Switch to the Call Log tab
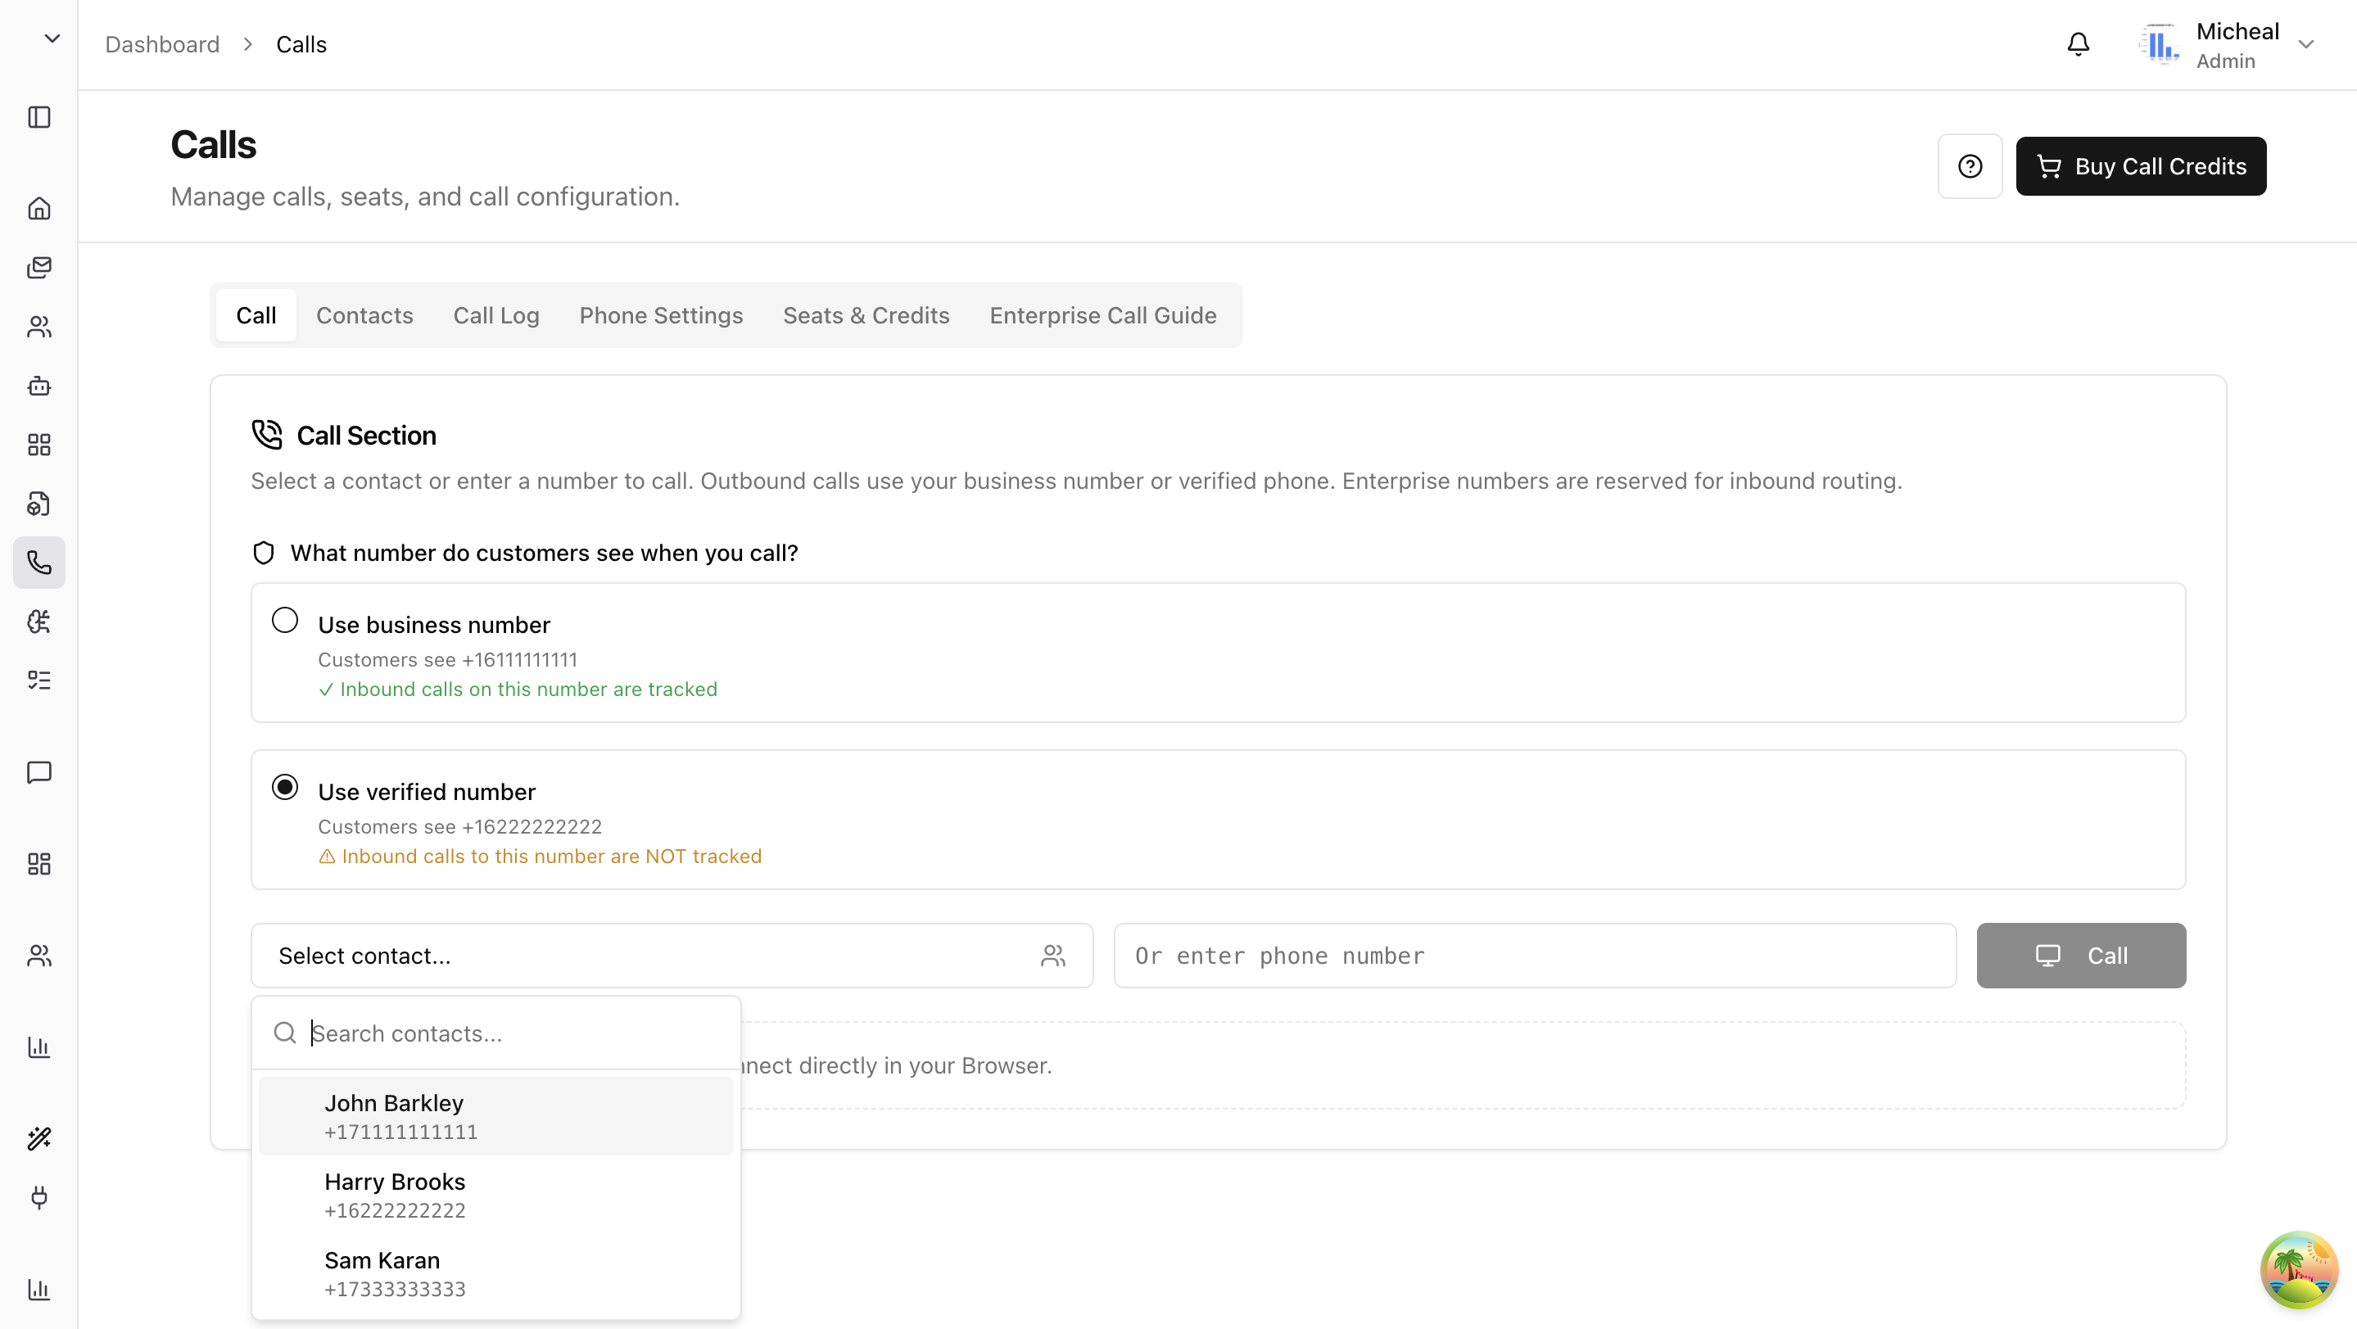Viewport: 2357px width, 1329px height. (x=496, y=315)
